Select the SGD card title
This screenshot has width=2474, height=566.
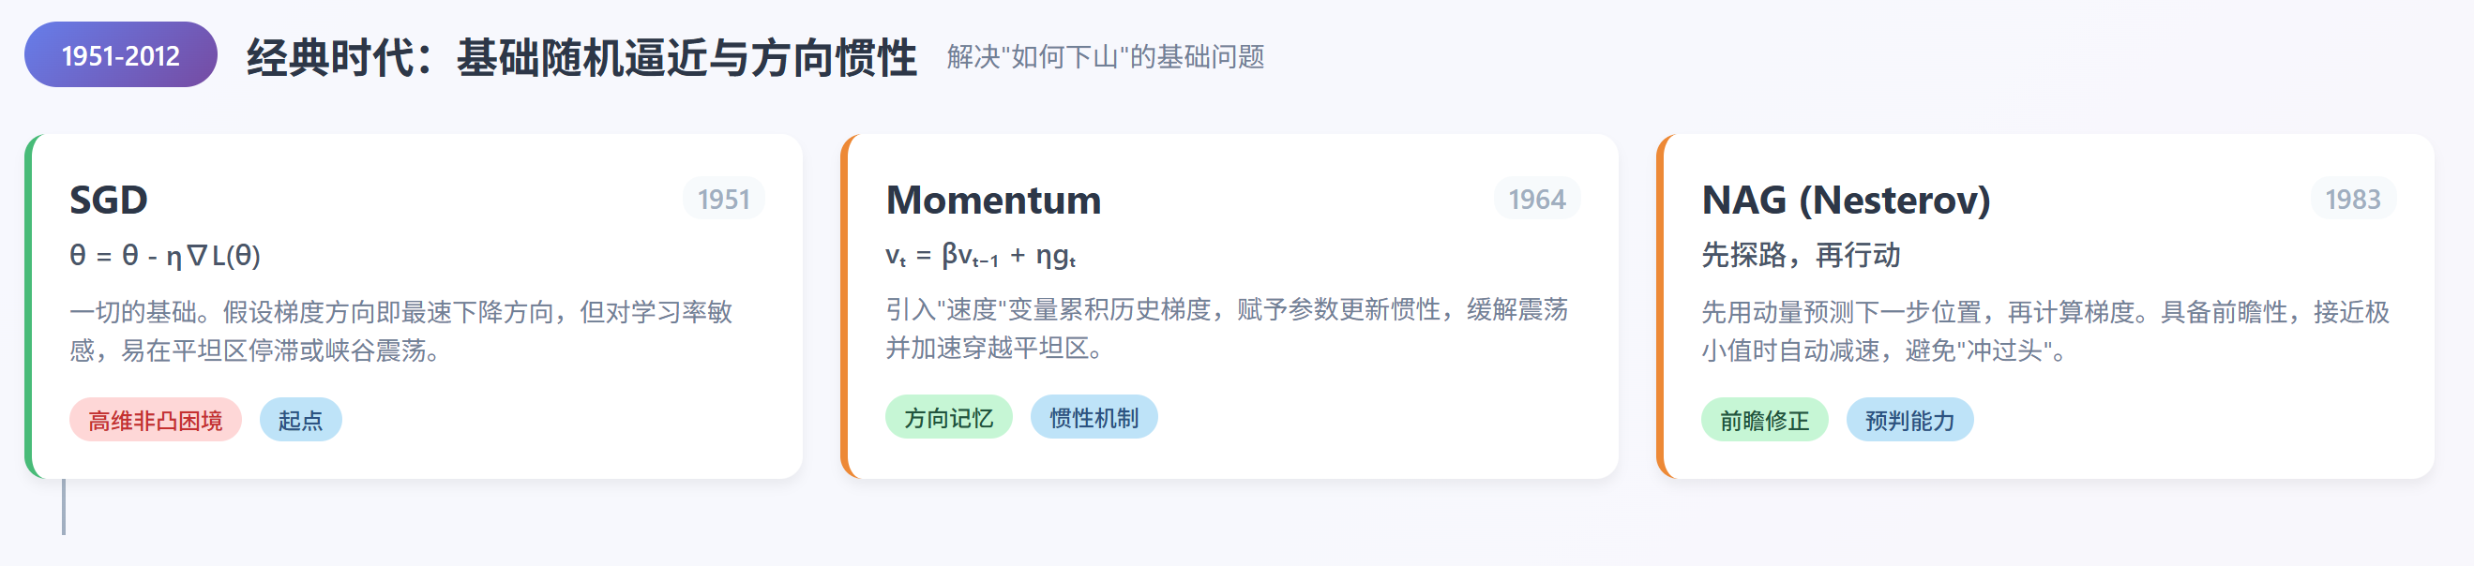(109, 200)
